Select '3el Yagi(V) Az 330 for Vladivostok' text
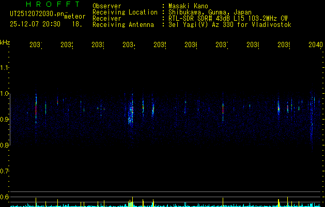This screenshot has width=325, height=207. [230, 25]
